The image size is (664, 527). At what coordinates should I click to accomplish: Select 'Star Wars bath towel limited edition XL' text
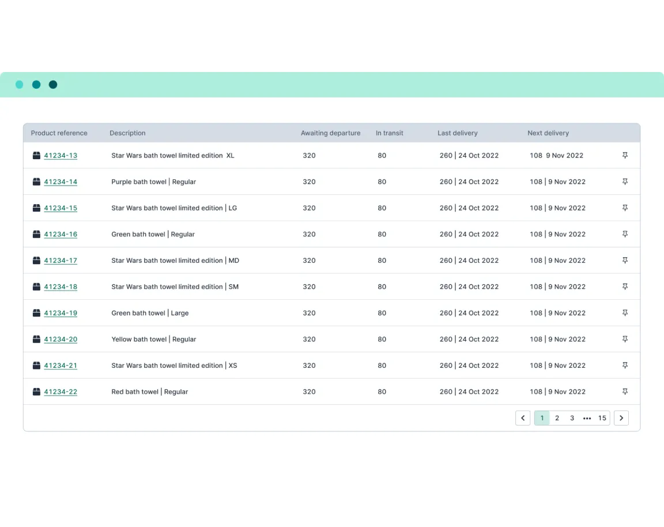(173, 156)
